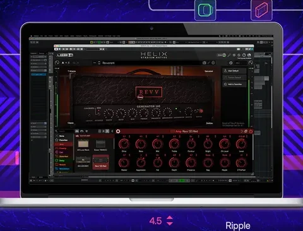303x231 pixels.
Task: Choose the Revv 120 Red amp model
Action: coord(101,162)
